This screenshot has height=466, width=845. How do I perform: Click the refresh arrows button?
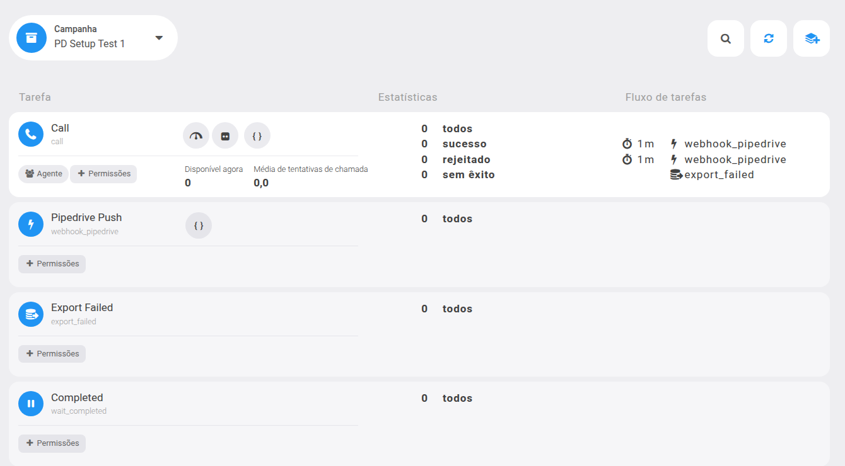[769, 38]
